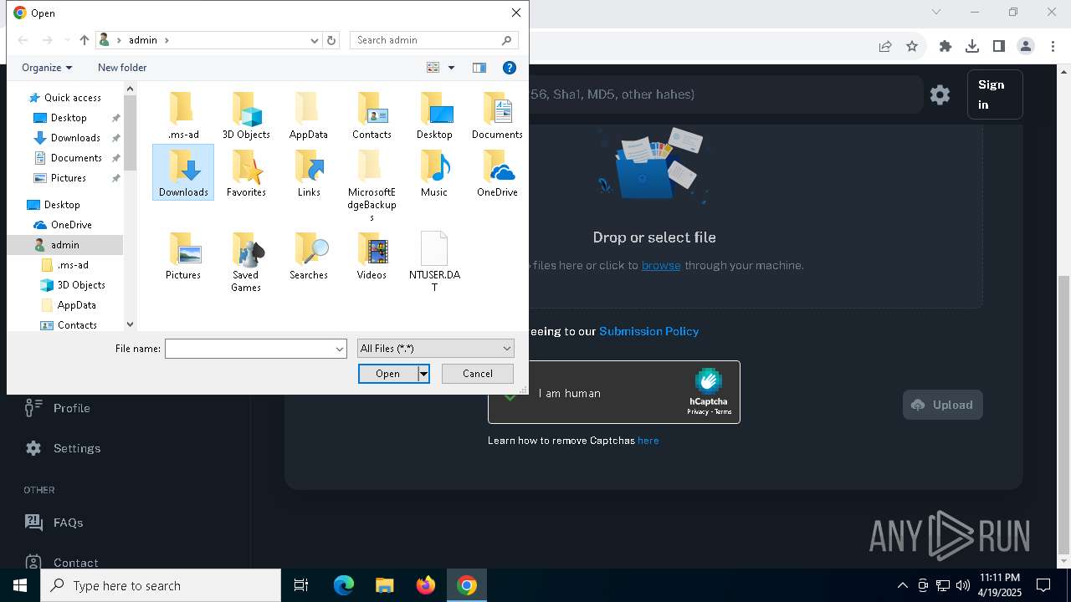
Task: Click the Search admin box
Action: point(433,40)
